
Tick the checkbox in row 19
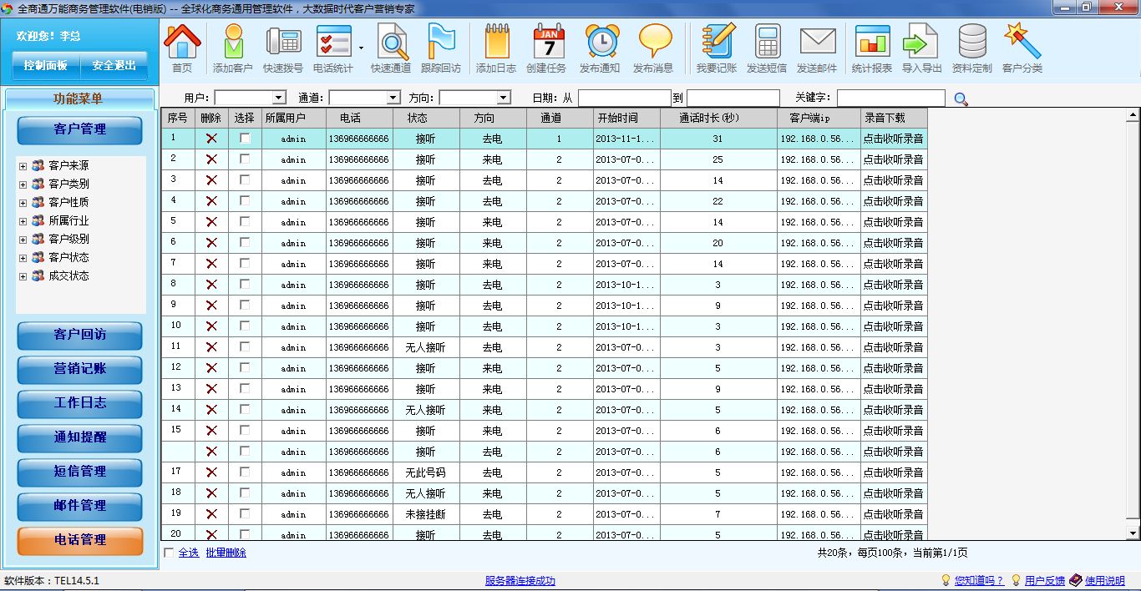[245, 513]
